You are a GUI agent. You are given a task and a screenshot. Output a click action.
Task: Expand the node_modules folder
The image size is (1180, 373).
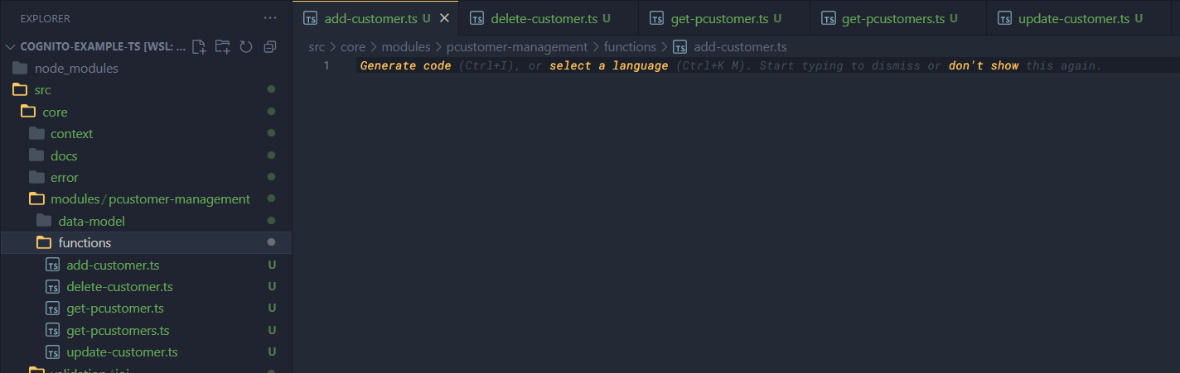76,69
